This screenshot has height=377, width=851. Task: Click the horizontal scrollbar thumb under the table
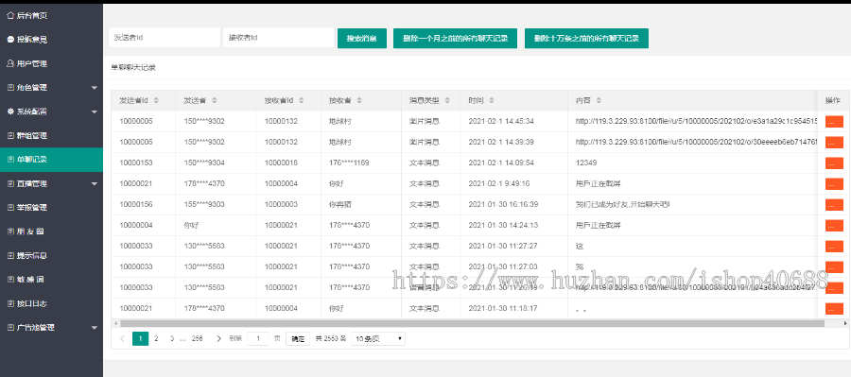click(x=472, y=323)
